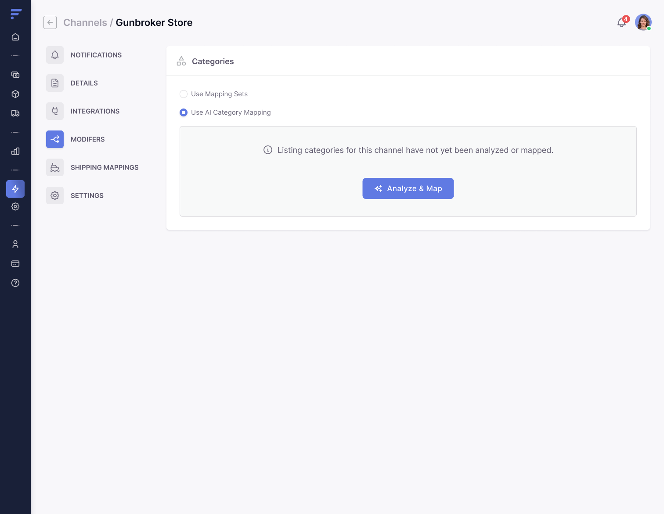Open the INTEGRATIONS section
This screenshot has height=514, width=664.
95,111
